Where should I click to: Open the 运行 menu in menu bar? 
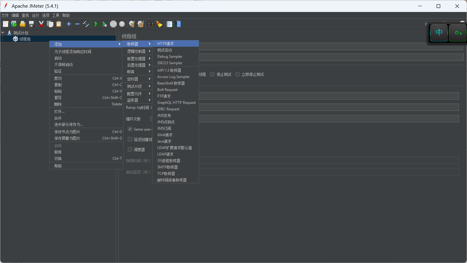[x=35, y=15]
